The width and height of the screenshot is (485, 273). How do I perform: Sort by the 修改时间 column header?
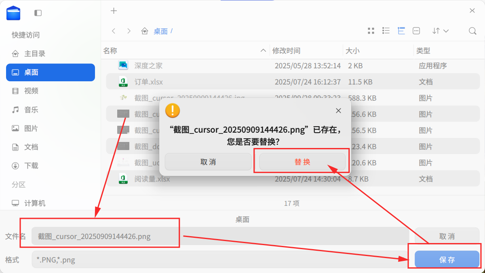[306, 51]
